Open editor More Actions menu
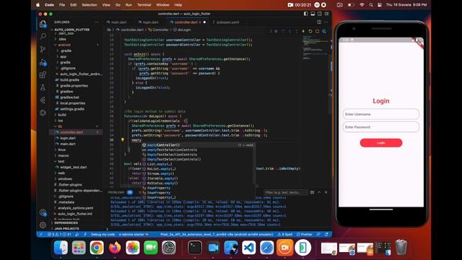This screenshot has height=260, width=462. tap(326, 22)
